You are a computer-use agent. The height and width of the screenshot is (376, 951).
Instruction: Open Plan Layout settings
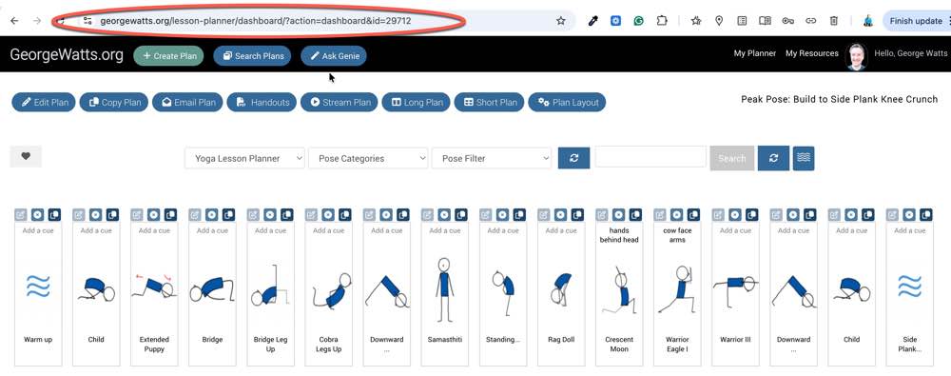point(567,102)
